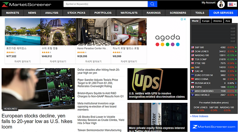Screen dimensions: 238x132
Task: Click the MSCI WORLD globe icon
Action: coord(193,95)
